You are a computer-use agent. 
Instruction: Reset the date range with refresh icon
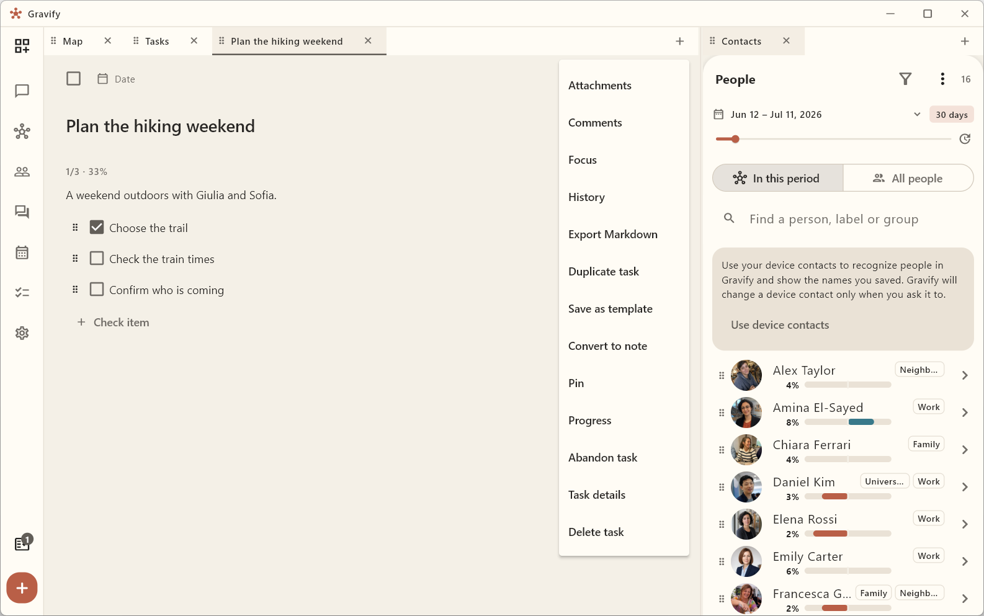(x=965, y=139)
